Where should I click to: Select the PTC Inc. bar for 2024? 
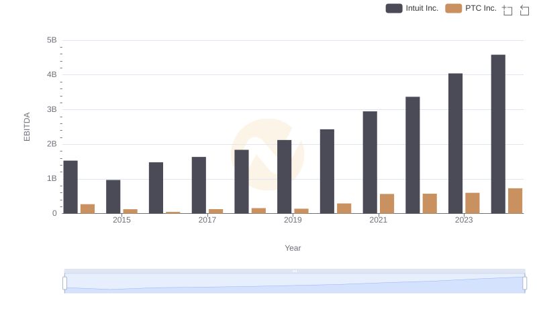tap(515, 200)
